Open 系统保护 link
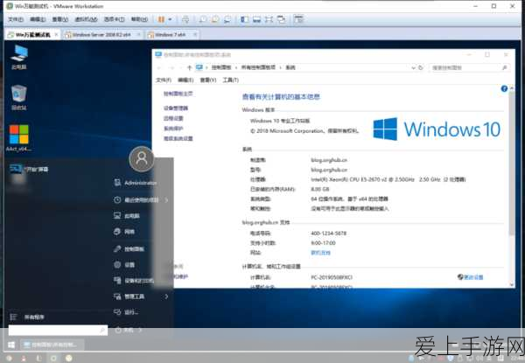 pyautogui.click(x=173, y=129)
